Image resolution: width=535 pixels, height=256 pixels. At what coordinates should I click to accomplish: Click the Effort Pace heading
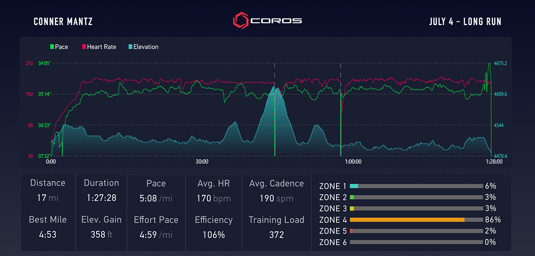point(156,220)
